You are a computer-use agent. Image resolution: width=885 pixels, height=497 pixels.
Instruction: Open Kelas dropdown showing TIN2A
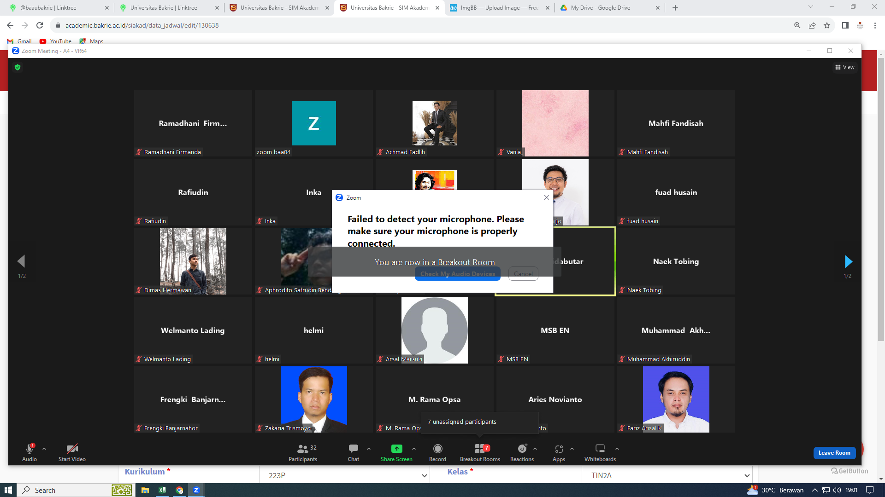[667, 475]
